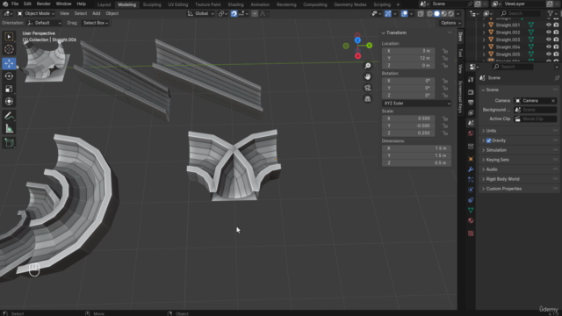Screen dimensions: 562x316
Task: Open Modifiers wrench properties tab
Action: coord(471,169)
